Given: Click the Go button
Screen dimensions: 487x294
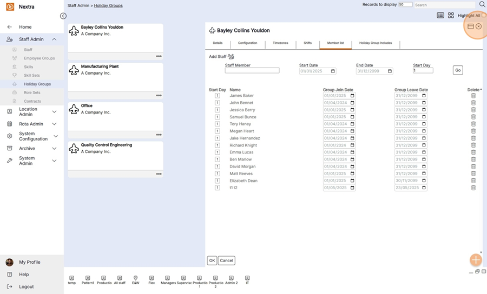Looking at the screenshot, I should point(458,70).
